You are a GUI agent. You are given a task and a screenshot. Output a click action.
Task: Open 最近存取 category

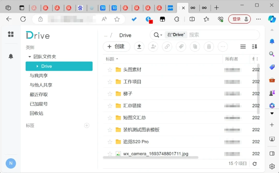pos(38,94)
